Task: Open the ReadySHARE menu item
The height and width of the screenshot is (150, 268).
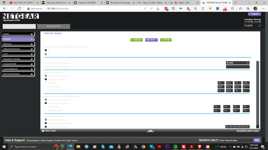Action: point(18,64)
